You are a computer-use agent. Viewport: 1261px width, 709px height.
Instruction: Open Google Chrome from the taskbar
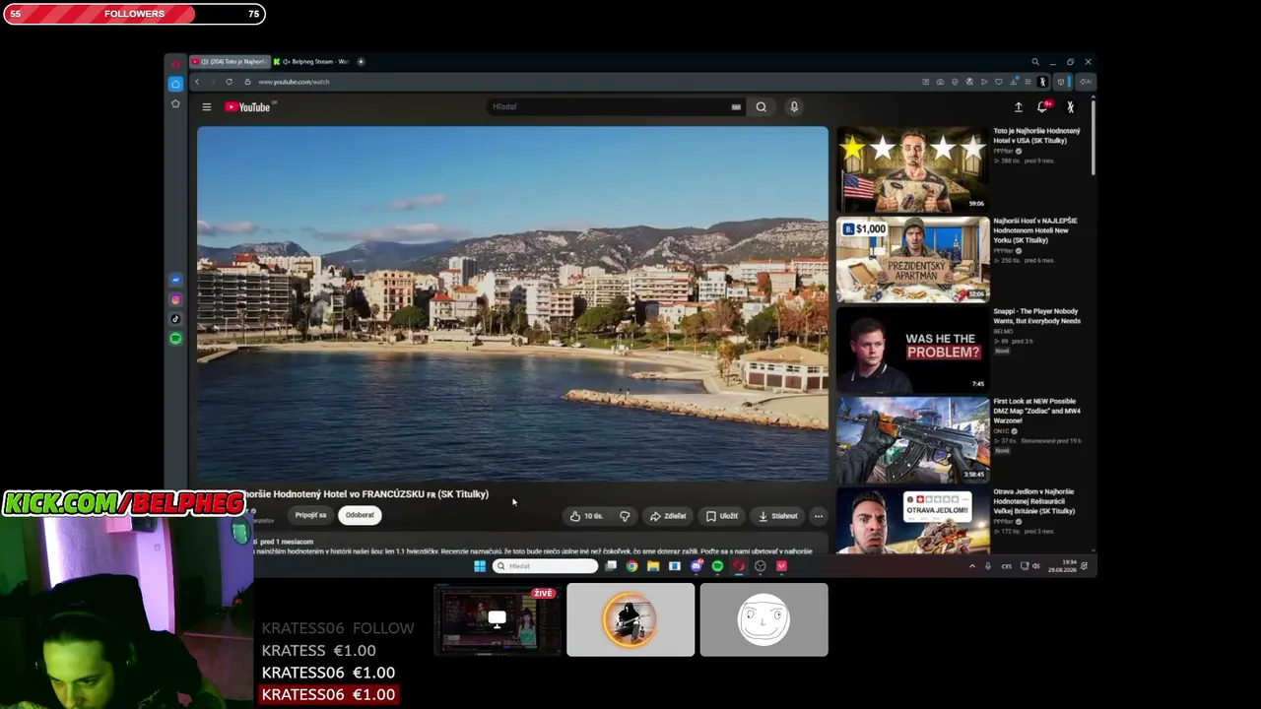pos(631,566)
